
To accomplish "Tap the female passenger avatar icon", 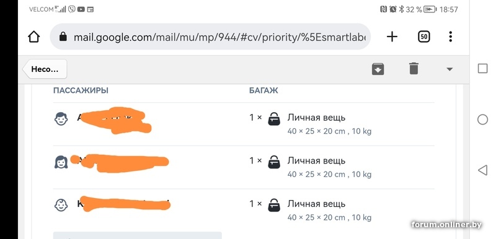I will click(x=61, y=162).
